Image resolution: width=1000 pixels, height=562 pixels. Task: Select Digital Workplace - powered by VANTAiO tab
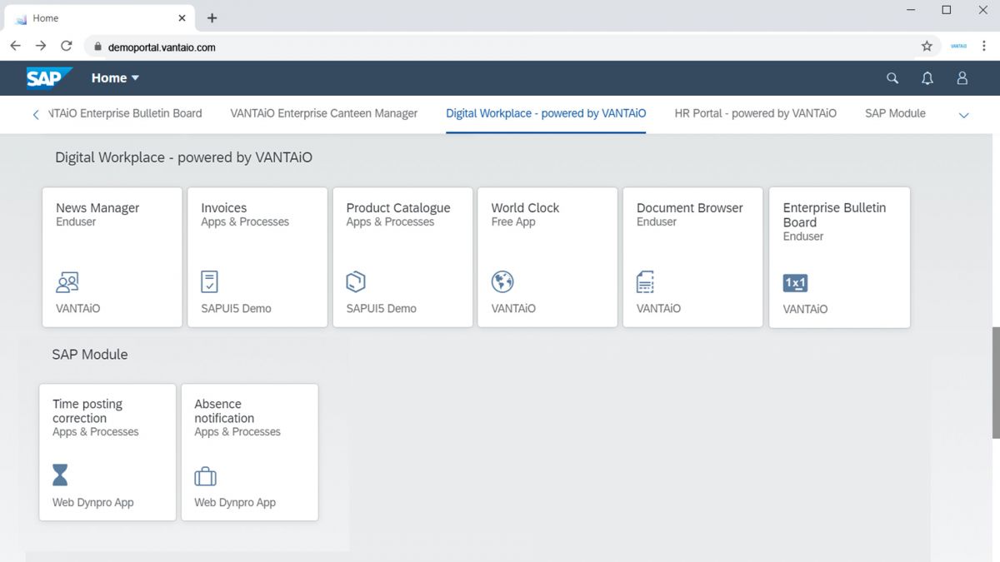coord(546,113)
